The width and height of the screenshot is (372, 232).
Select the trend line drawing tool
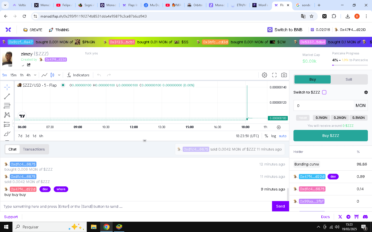point(7,96)
